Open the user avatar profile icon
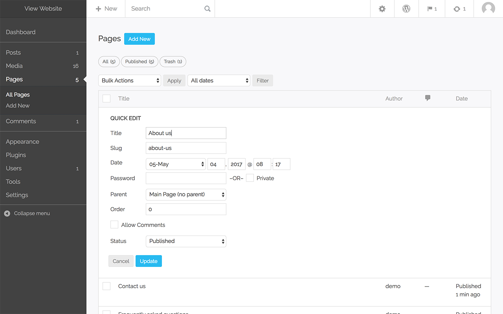 click(488, 9)
